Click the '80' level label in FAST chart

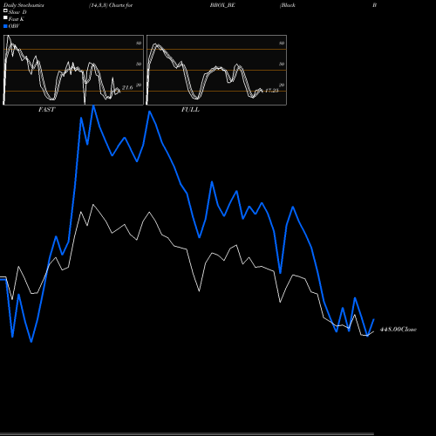139,43
